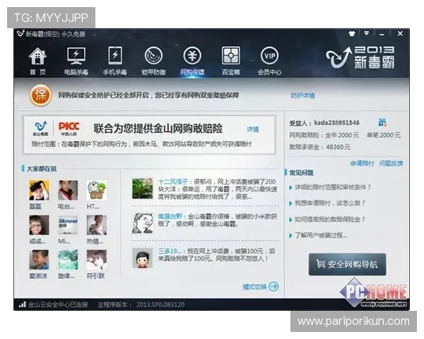Viewport: 424px width, 339px height.
Task: Click version text 2013.SP0.083120
Action: 160,305
